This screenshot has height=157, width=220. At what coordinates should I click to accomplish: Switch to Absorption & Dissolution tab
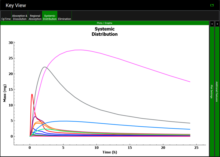[x=20, y=17]
